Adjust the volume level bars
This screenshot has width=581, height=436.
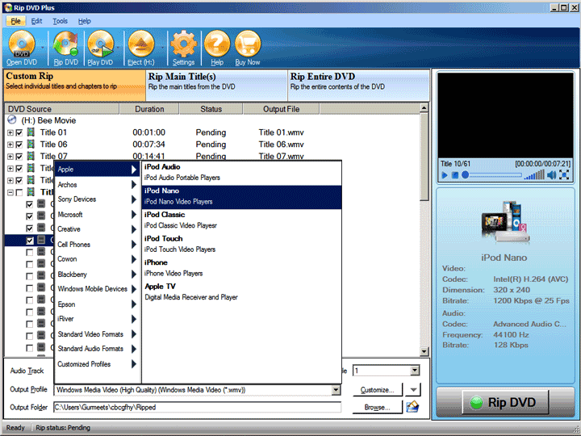tap(534, 174)
